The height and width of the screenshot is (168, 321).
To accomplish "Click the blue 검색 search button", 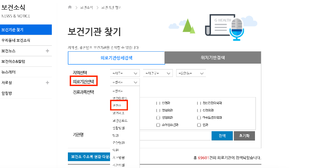I will [222, 135].
